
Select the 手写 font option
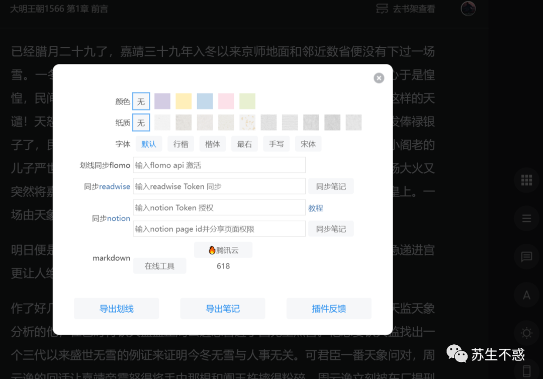pyautogui.click(x=277, y=144)
